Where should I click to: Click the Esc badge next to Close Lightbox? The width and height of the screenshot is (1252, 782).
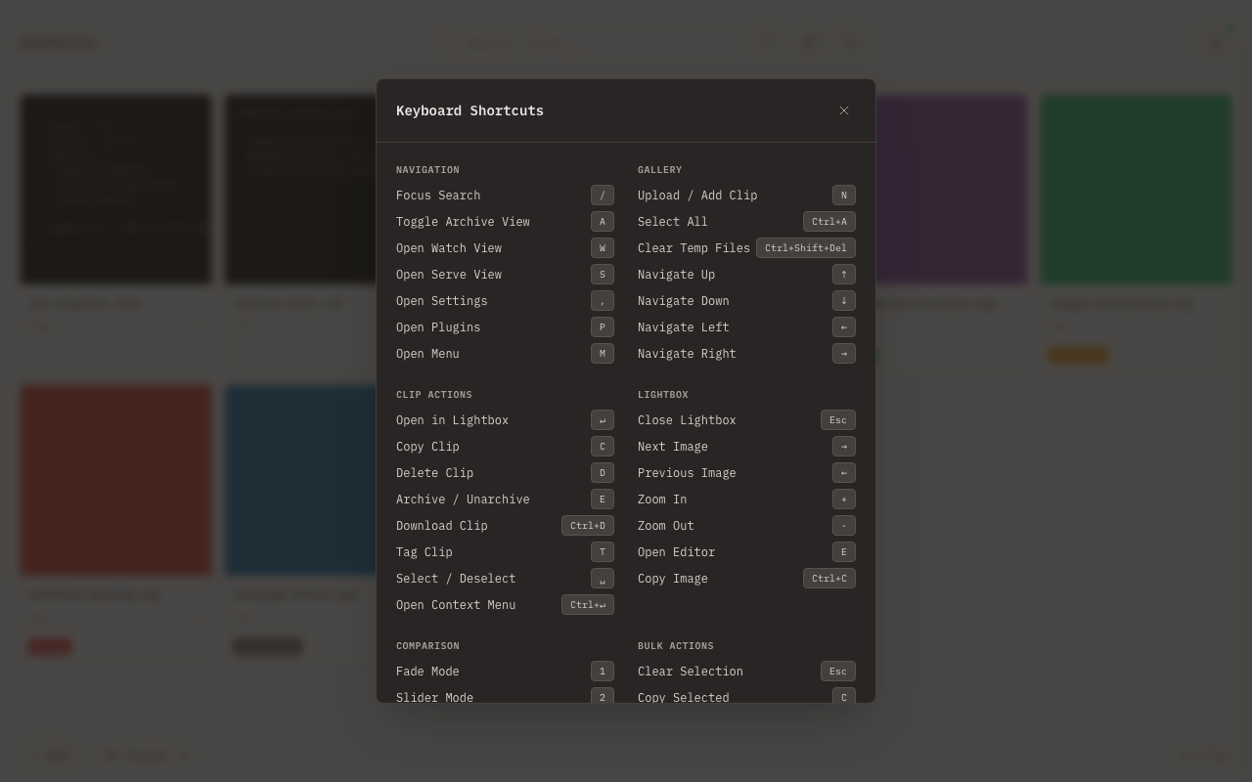[837, 420]
